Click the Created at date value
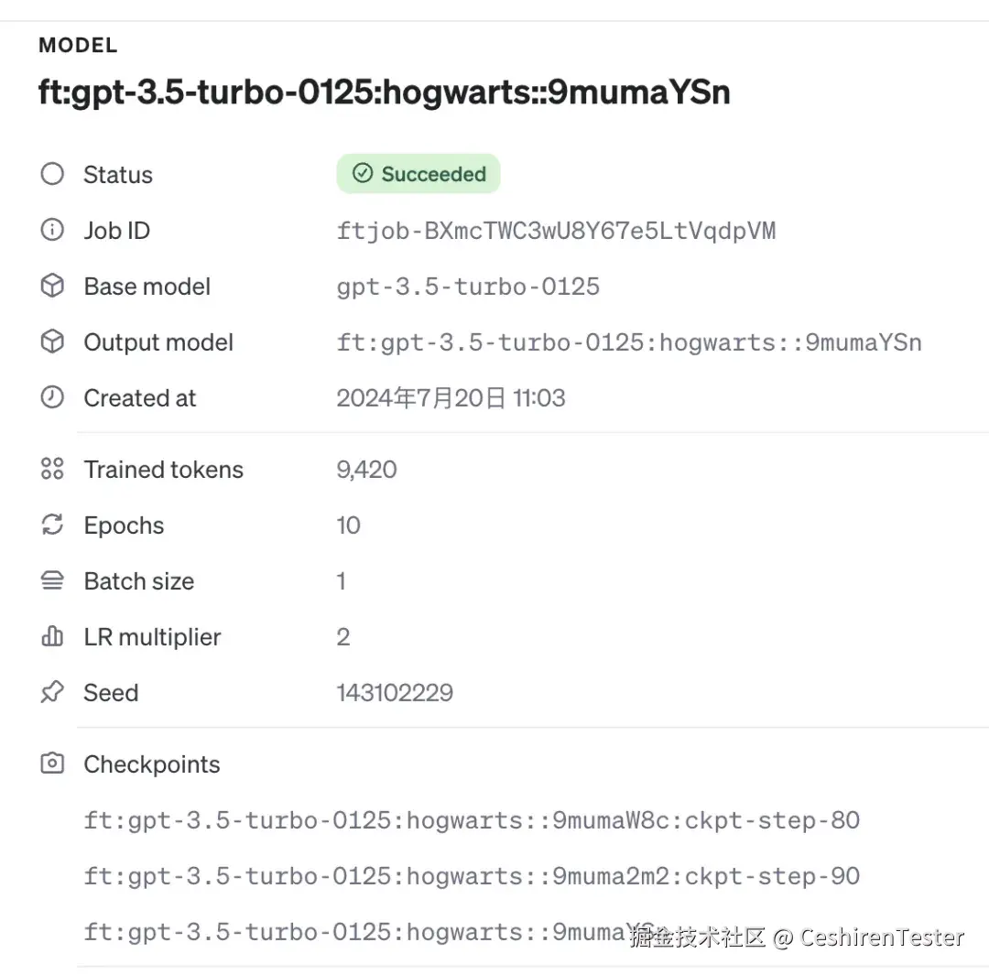This screenshot has width=989, height=975. point(451,398)
